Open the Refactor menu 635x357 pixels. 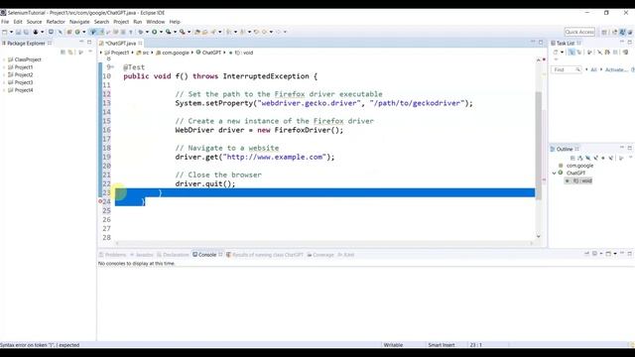click(x=56, y=22)
